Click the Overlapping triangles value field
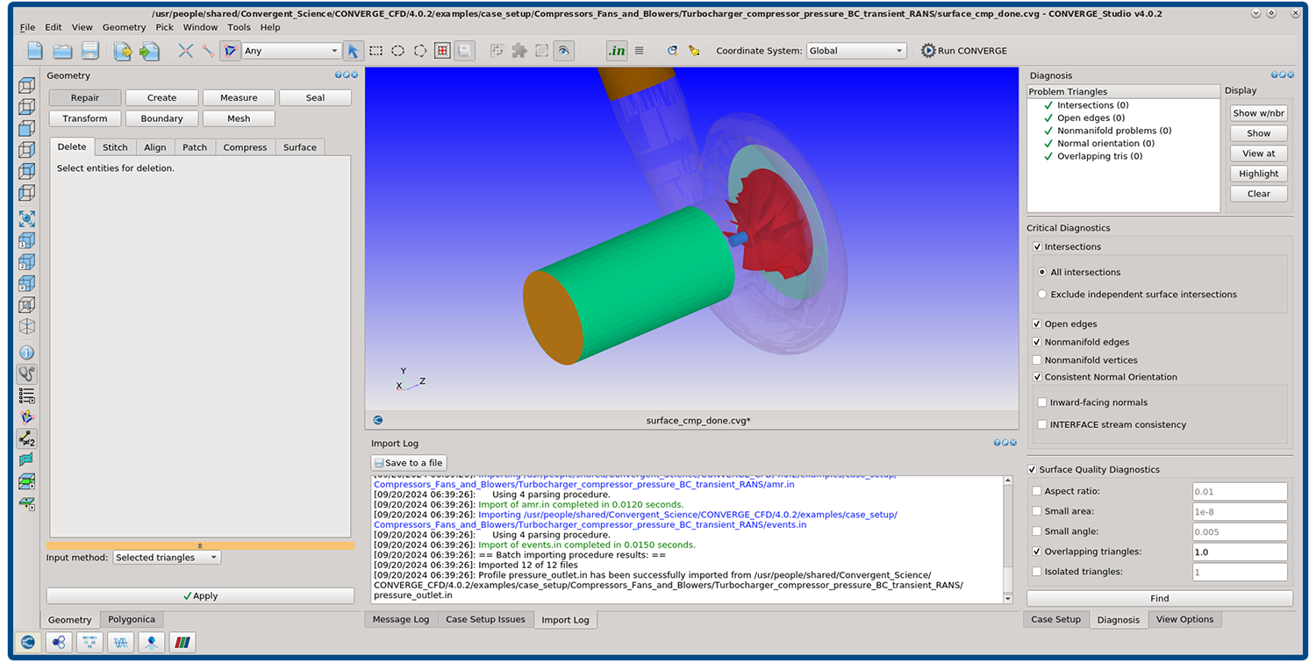The height and width of the screenshot is (662, 1316). click(x=1239, y=552)
